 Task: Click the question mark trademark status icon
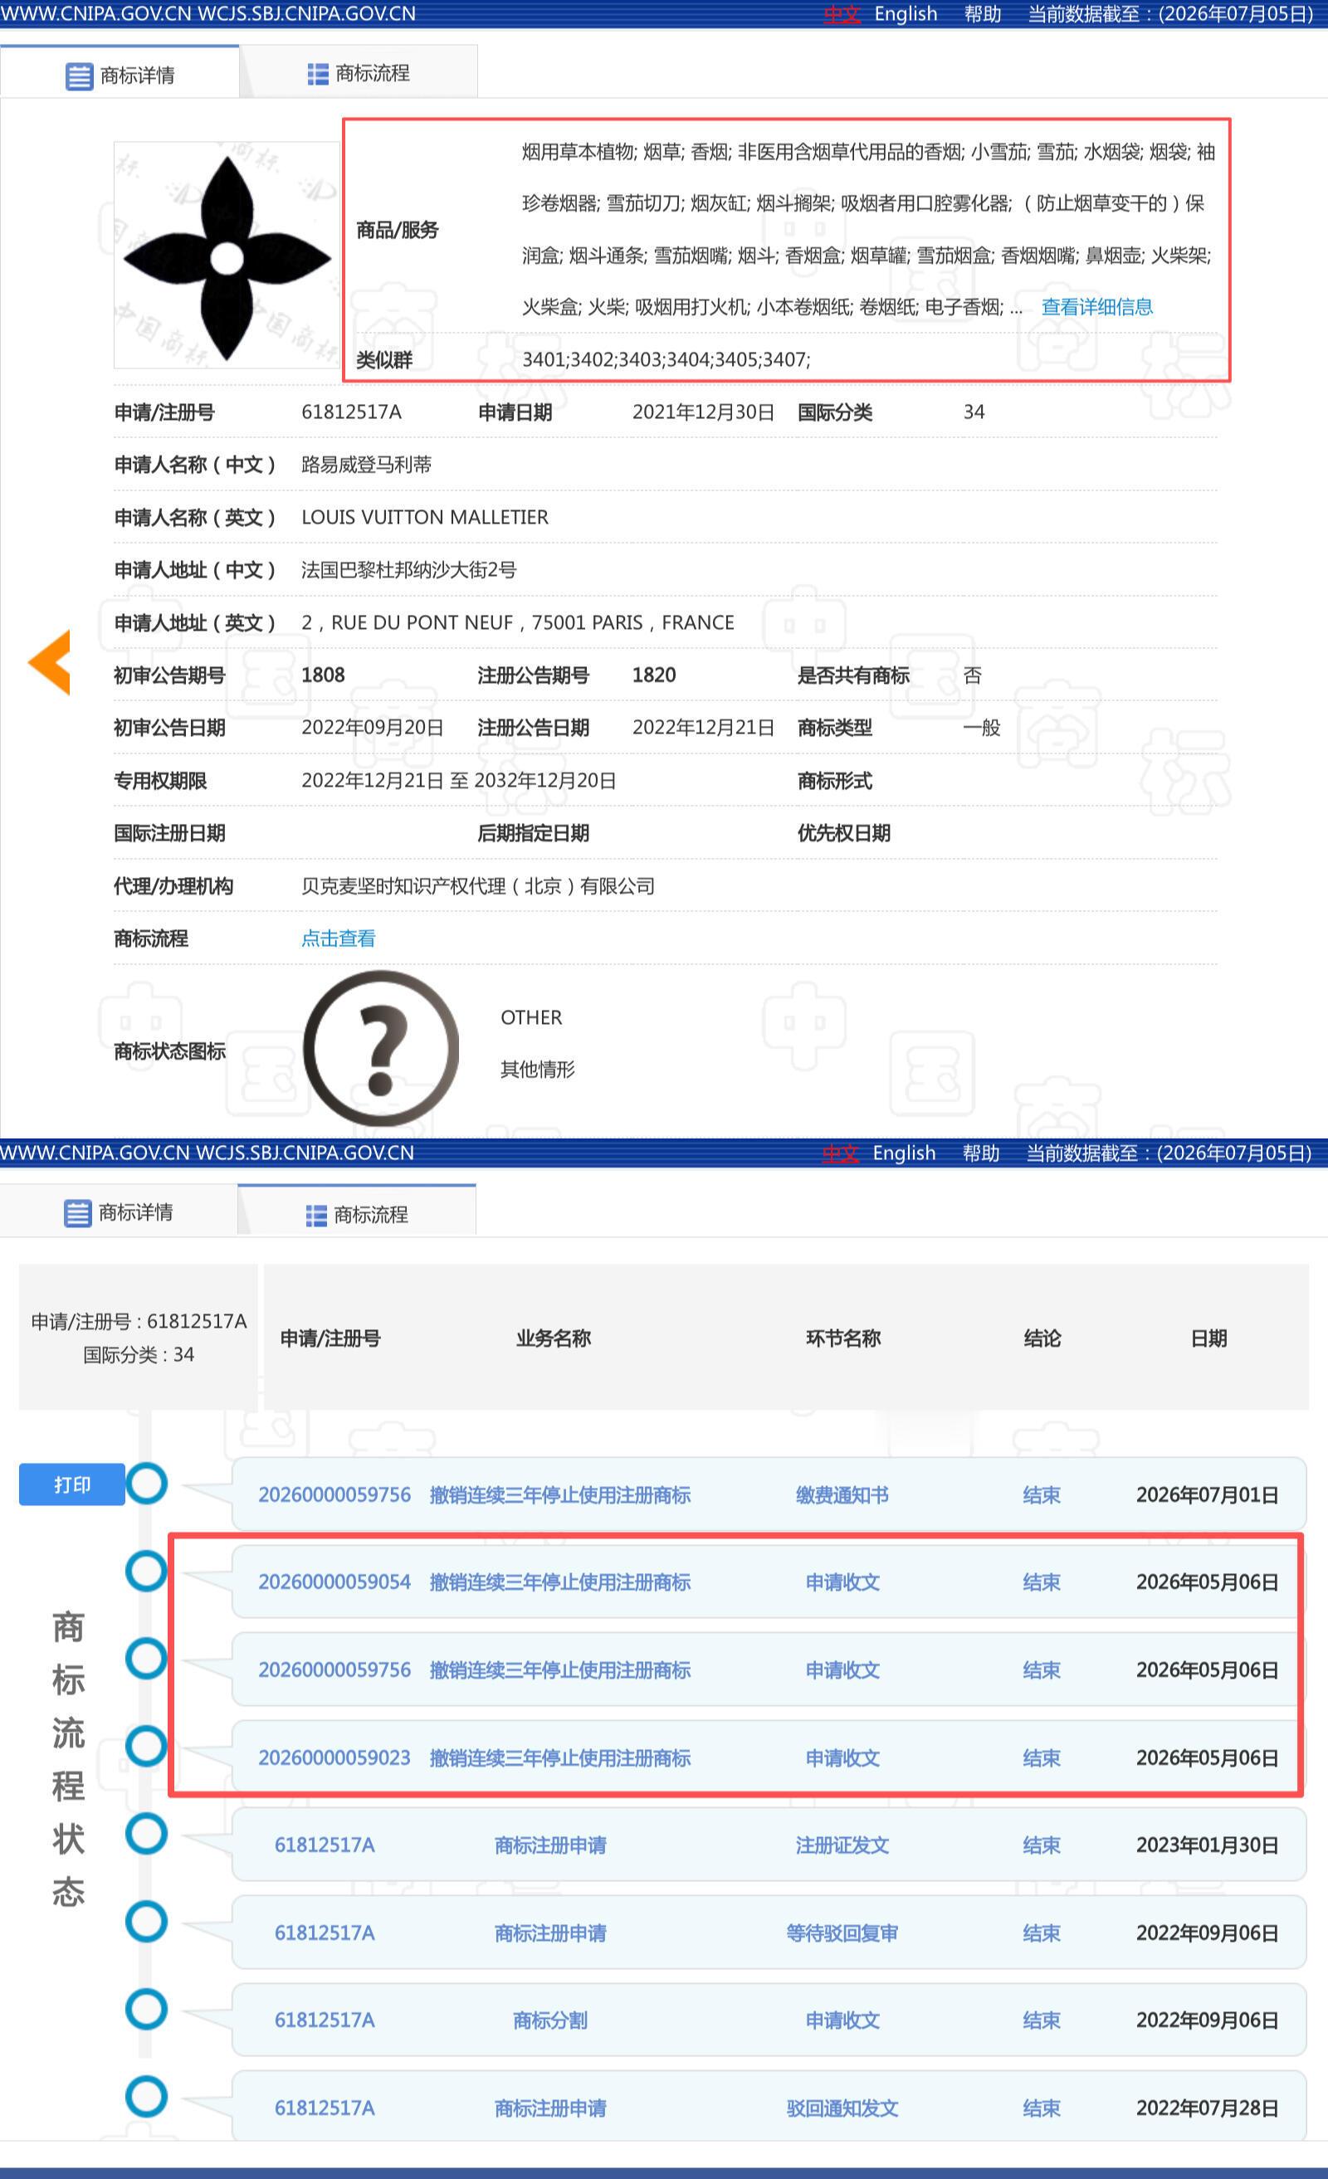pyautogui.click(x=381, y=1048)
